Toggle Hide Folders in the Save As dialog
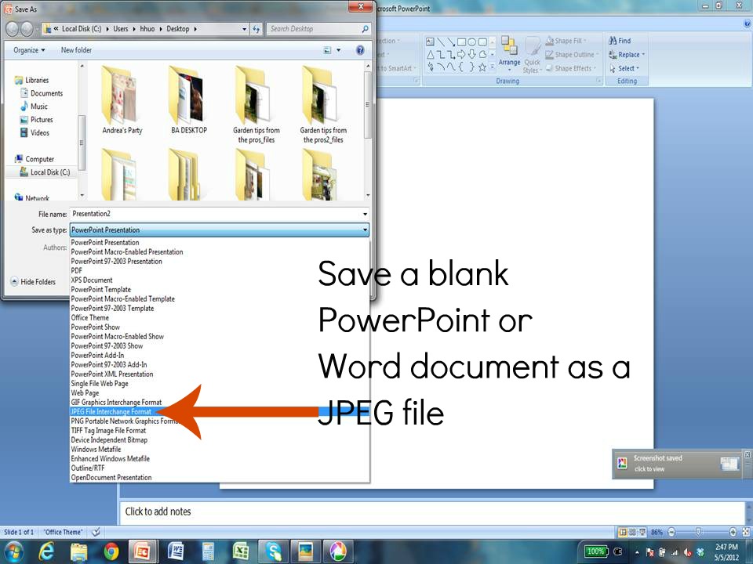The width and height of the screenshot is (753, 564). [33, 281]
